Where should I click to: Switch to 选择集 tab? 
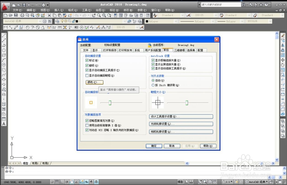[x=191, y=50]
